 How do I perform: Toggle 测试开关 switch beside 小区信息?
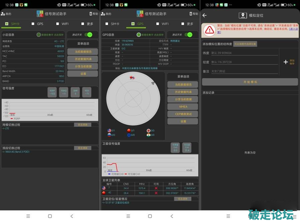(88, 35)
